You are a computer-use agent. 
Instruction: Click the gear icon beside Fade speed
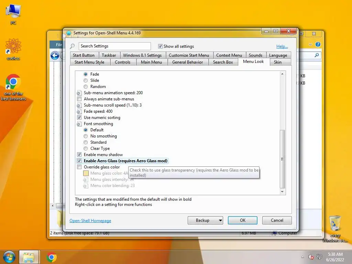(79, 112)
